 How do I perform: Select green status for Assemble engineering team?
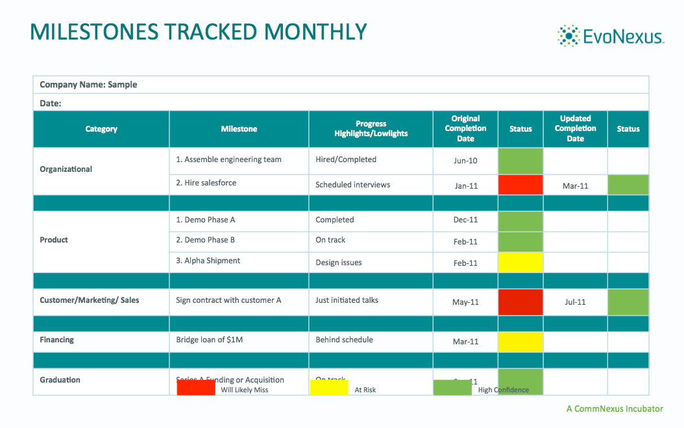(520, 161)
